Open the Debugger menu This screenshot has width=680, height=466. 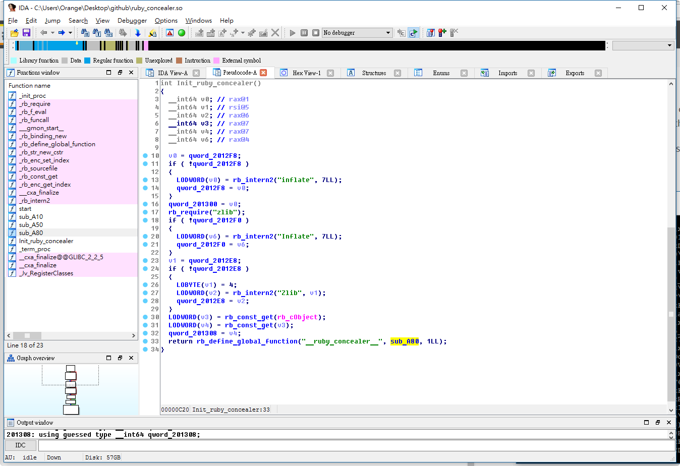pos(132,21)
